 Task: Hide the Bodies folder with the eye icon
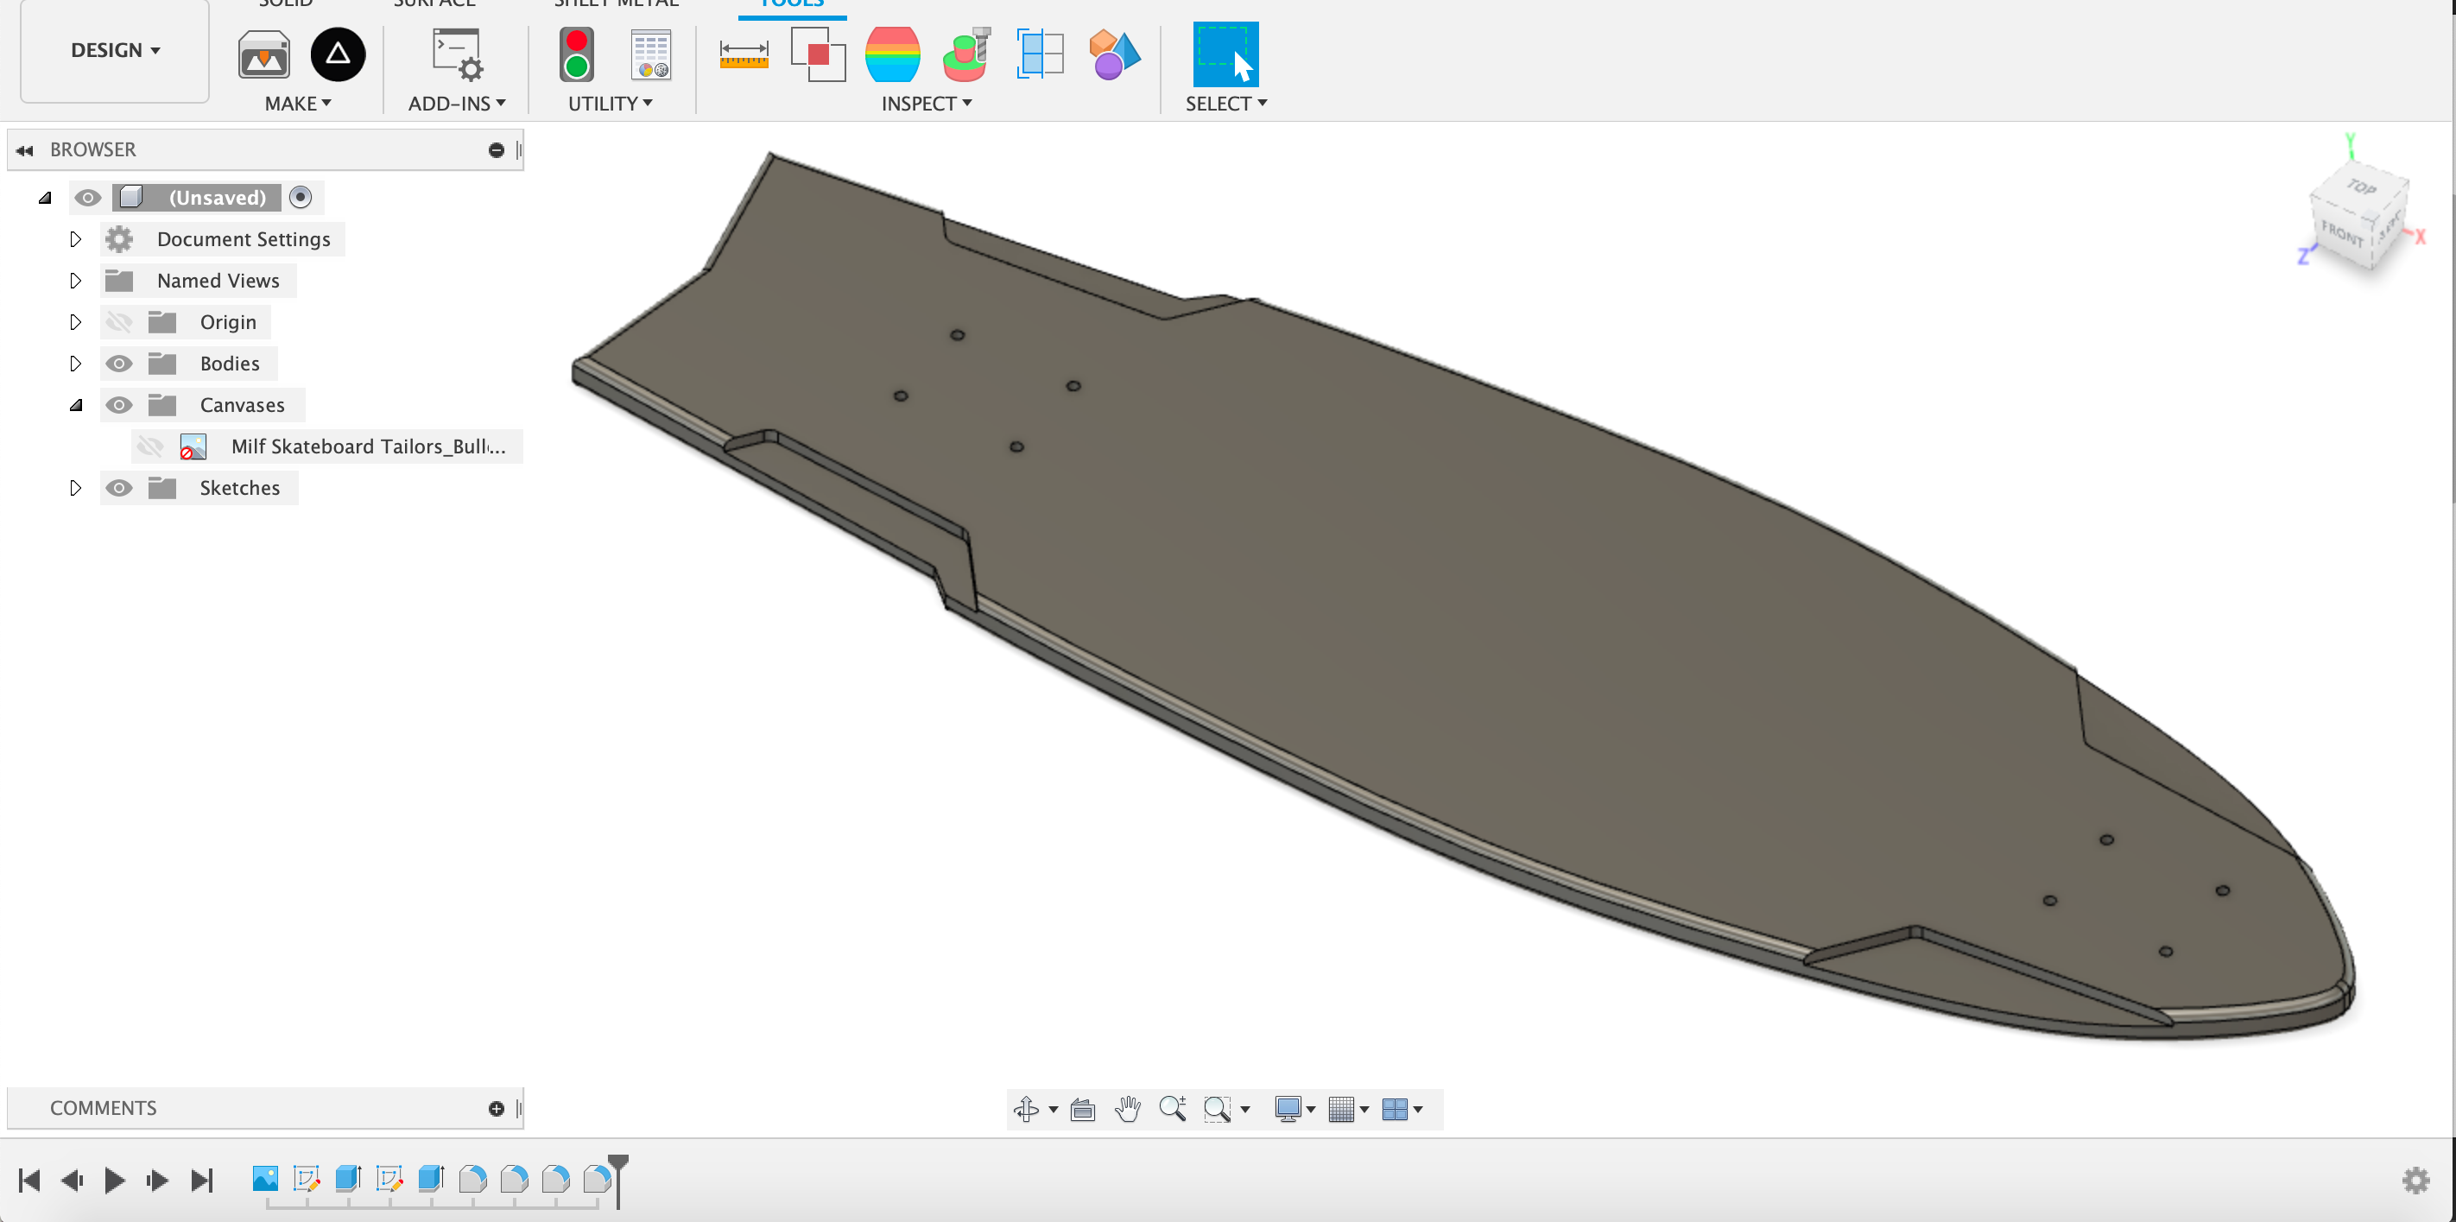(119, 364)
